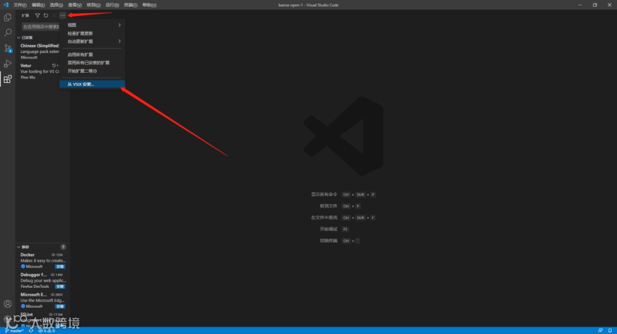Click the extension marketplace search box
The image size is (617, 334).
[41, 27]
